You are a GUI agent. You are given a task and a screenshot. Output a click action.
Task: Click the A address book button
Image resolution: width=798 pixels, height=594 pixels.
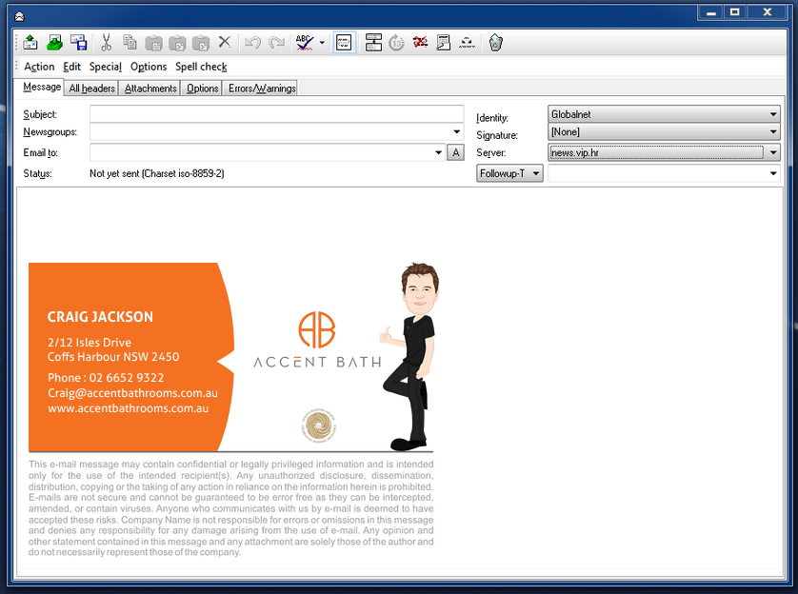tap(455, 152)
